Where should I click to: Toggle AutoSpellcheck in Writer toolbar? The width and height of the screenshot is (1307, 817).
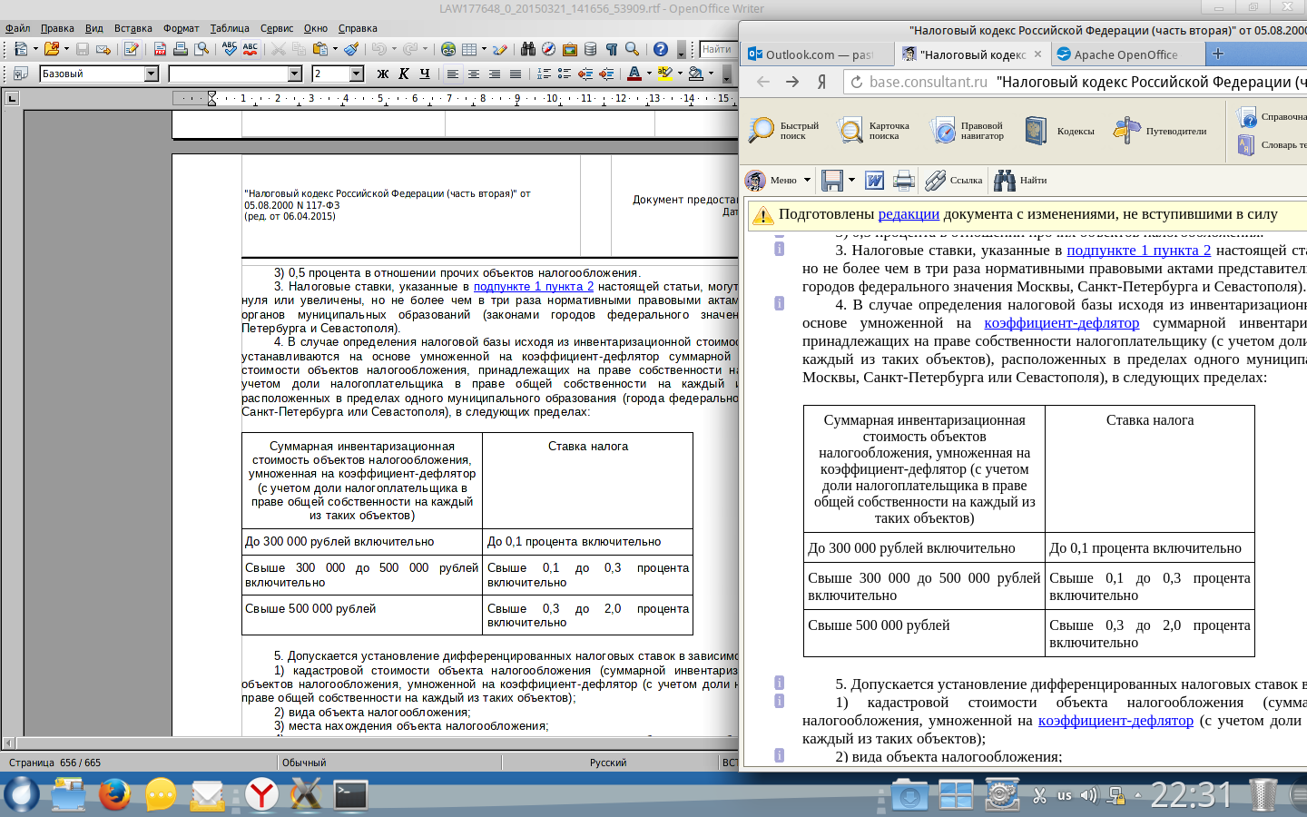click(x=251, y=49)
